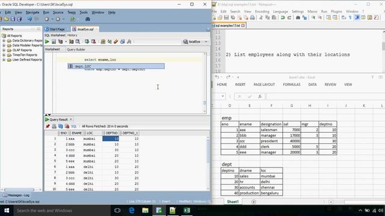Click Undo arrow in SQL Developer main toolbar
The image size is (385, 216).
(x=29, y=19)
